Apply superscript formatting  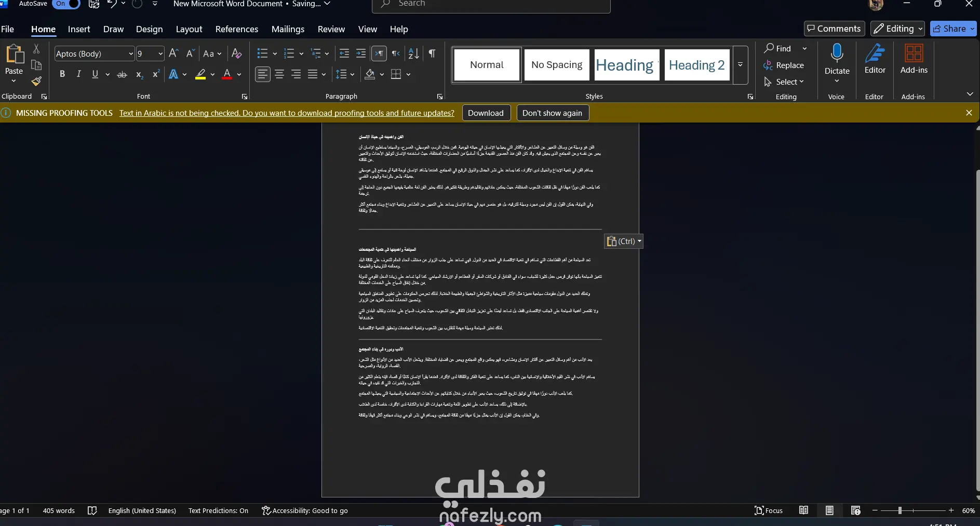[155, 74]
